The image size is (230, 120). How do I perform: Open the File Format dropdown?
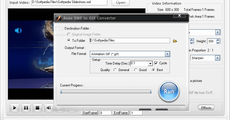(x=167, y=54)
